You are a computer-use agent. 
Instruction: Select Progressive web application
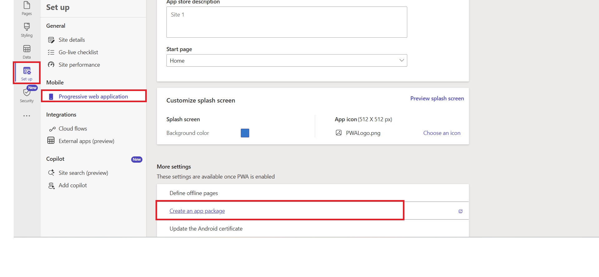pyautogui.click(x=93, y=97)
